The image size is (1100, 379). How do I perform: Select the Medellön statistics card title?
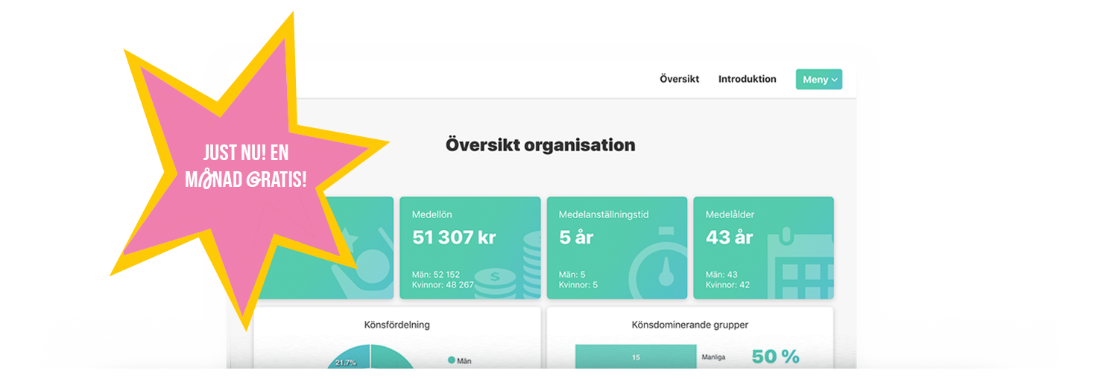click(432, 214)
